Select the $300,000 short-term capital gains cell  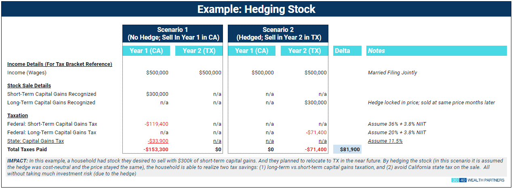[x=157, y=94]
